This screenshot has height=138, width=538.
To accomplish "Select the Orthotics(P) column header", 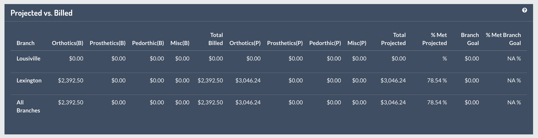I will tap(245, 43).
